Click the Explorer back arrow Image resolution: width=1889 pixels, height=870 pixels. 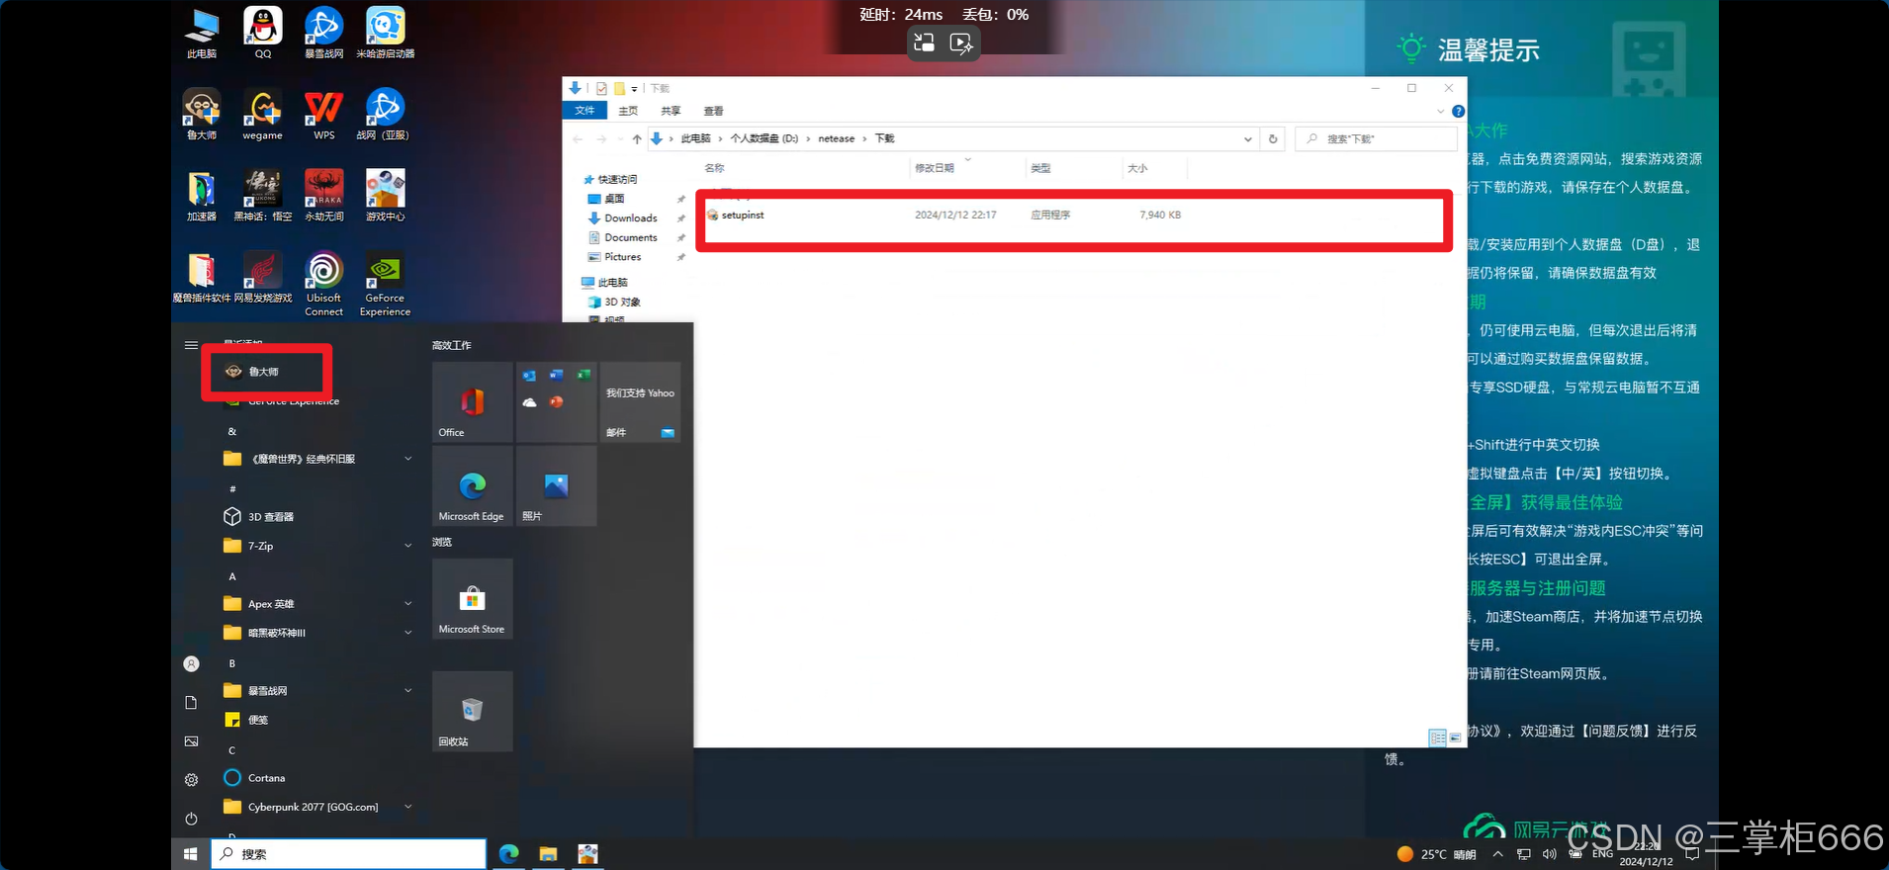[x=579, y=139]
